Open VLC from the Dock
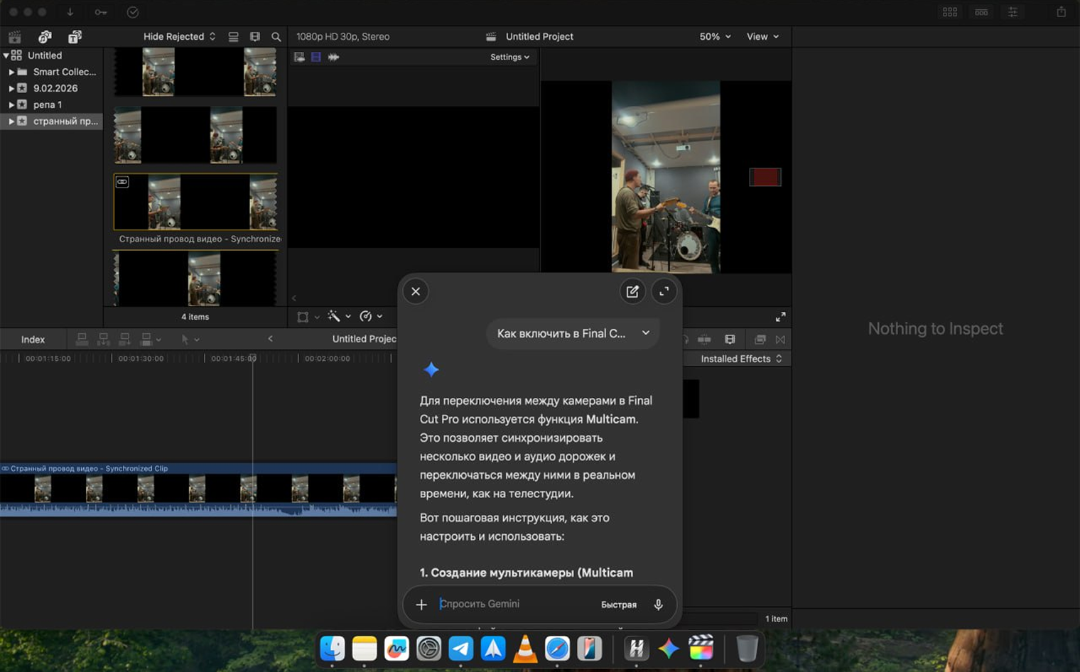This screenshot has width=1080, height=672. (x=525, y=648)
